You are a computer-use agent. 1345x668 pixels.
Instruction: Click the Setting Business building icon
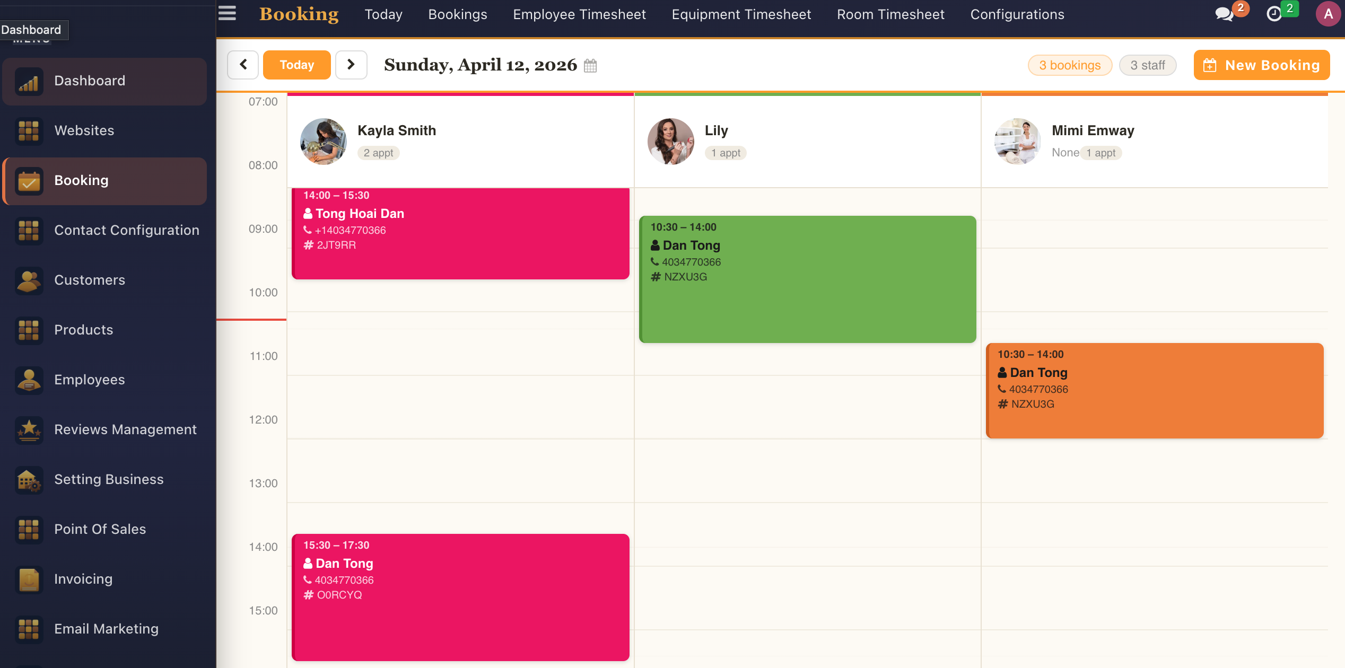click(29, 480)
